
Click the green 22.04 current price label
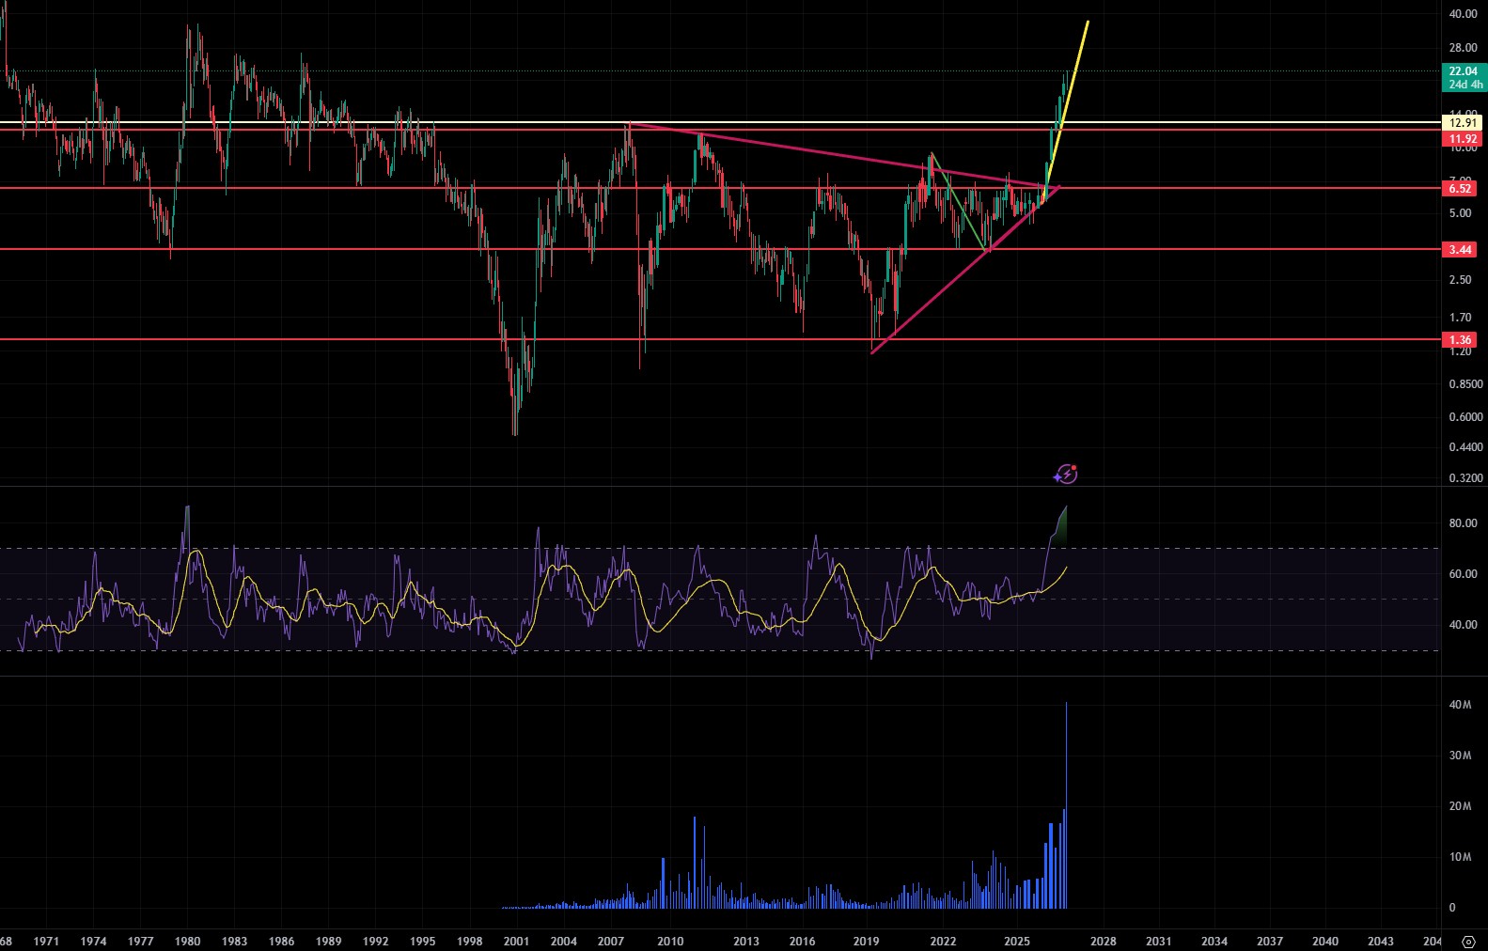[1462, 71]
